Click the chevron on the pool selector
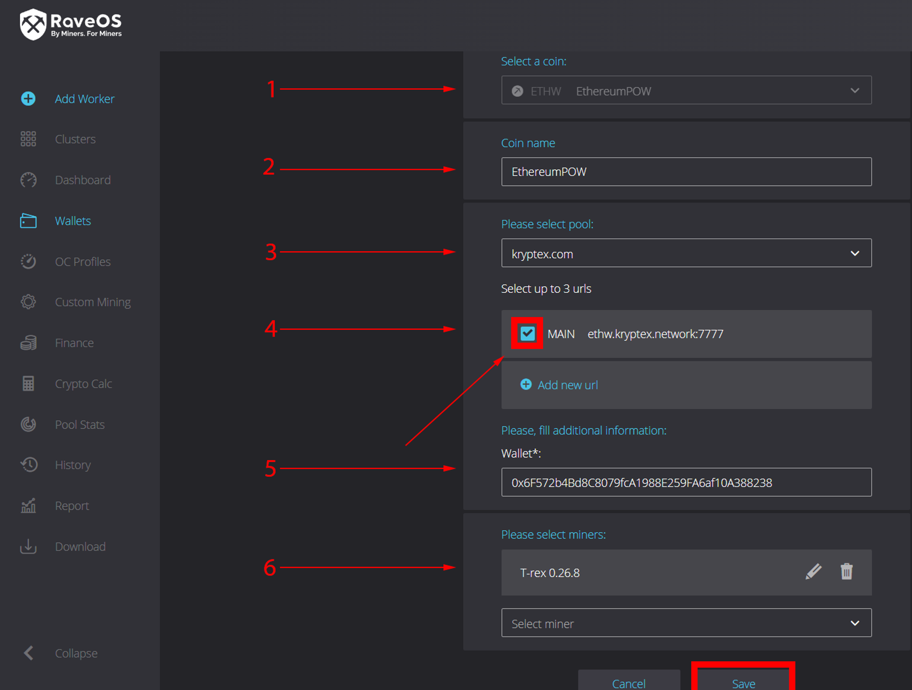This screenshot has width=912, height=690. [855, 253]
